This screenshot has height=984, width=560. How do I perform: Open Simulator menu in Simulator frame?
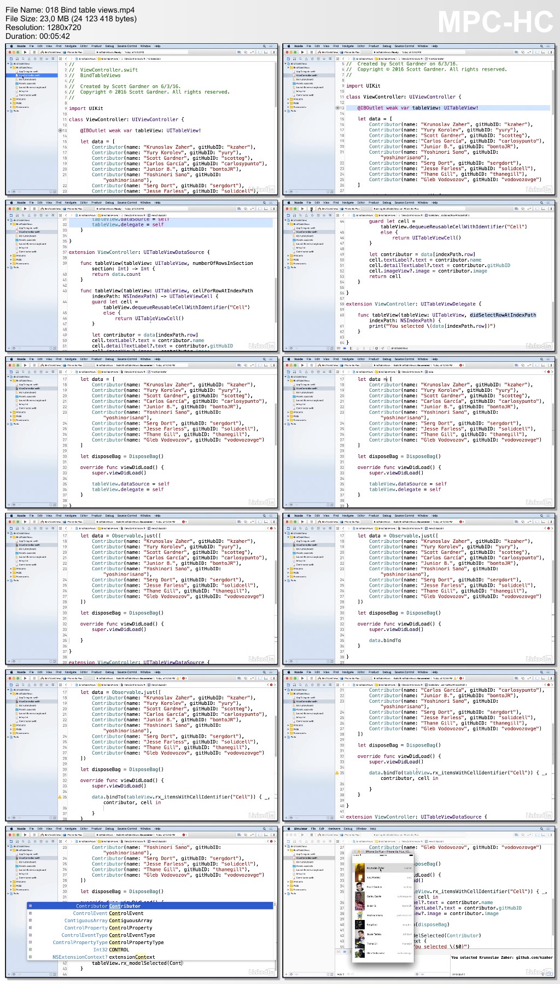(301, 829)
